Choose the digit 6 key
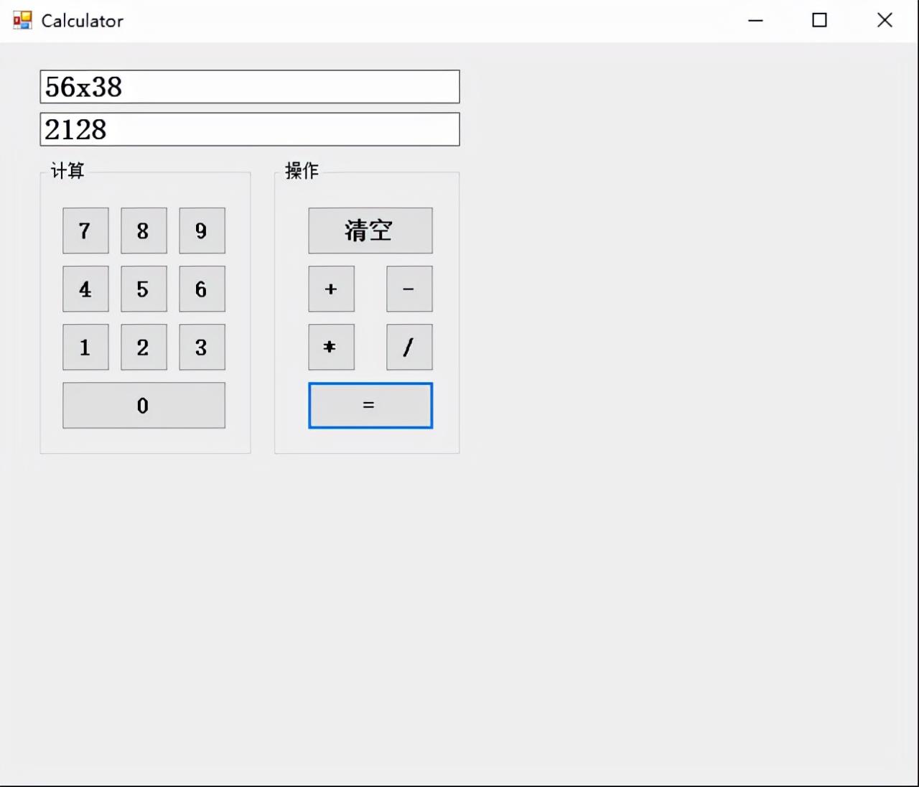The height and width of the screenshot is (787, 919). [x=202, y=289]
